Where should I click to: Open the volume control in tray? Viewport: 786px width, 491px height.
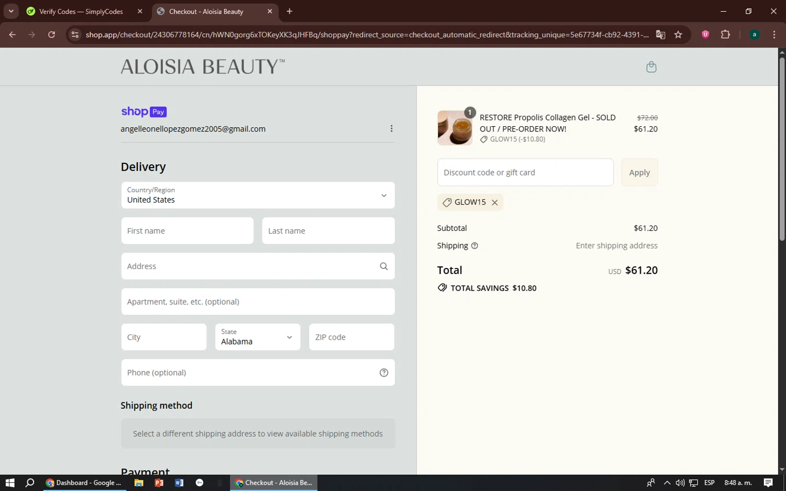coord(680,483)
